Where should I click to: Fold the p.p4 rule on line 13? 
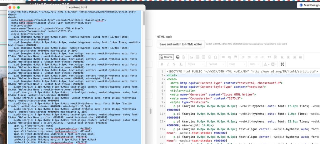(165, 129)
